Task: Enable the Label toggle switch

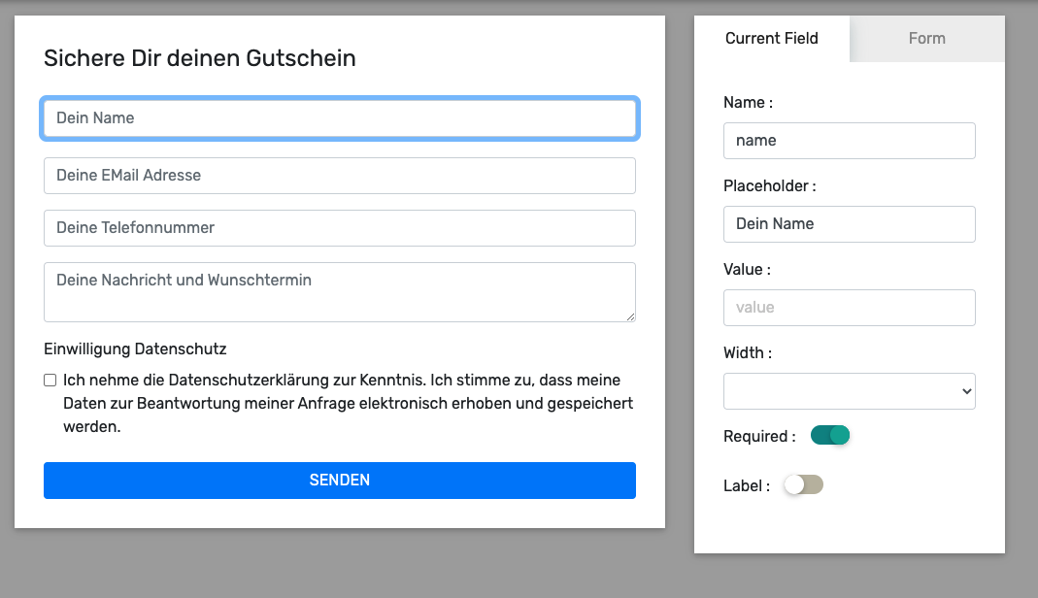Action: (803, 485)
